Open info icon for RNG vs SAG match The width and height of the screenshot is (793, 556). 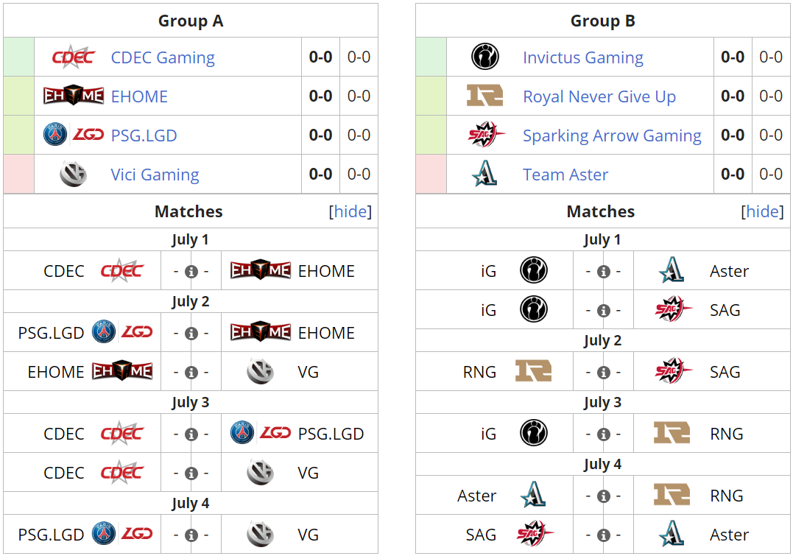click(603, 373)
